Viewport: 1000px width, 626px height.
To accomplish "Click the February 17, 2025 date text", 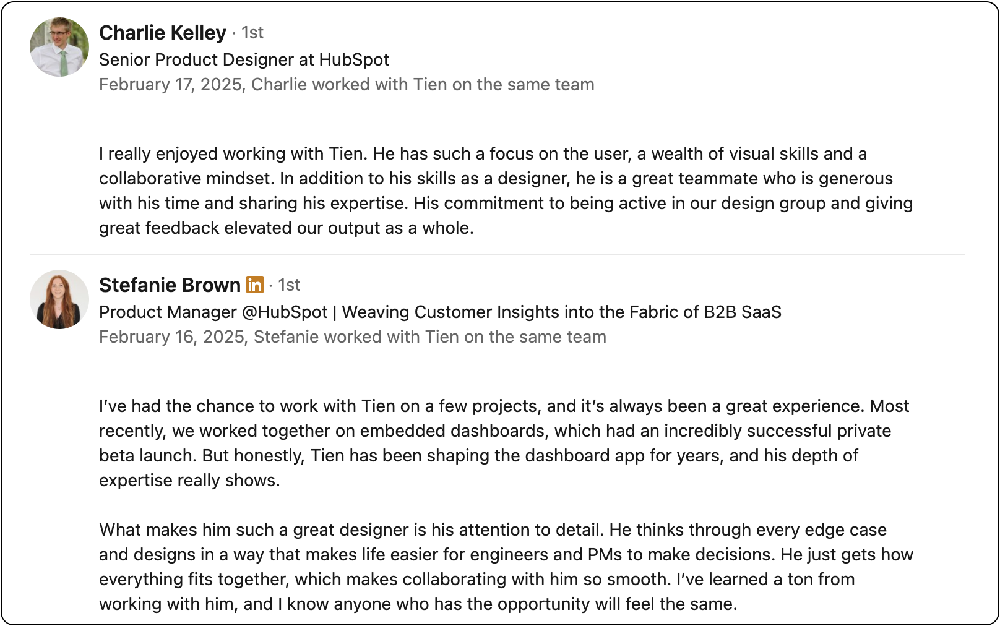I will 172,84.
